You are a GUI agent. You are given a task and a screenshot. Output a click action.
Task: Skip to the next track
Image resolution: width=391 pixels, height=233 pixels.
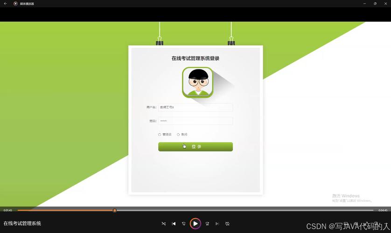217,224
